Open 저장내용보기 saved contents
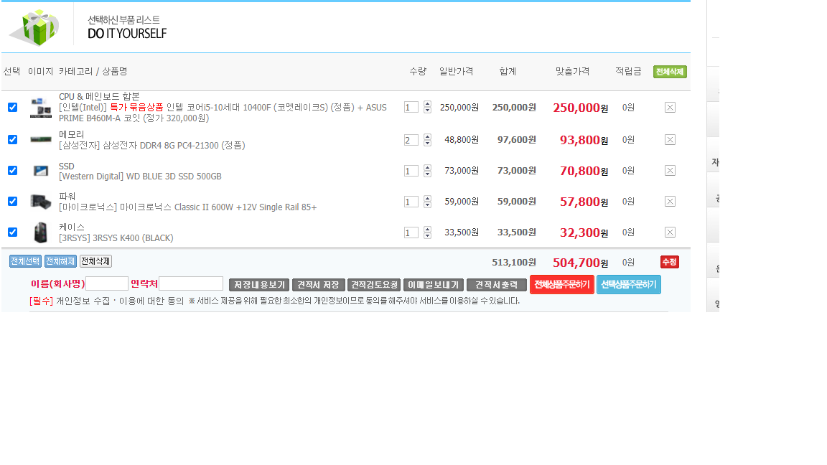Viewport: 827px width, 465px height. click(x=259, y=285)
